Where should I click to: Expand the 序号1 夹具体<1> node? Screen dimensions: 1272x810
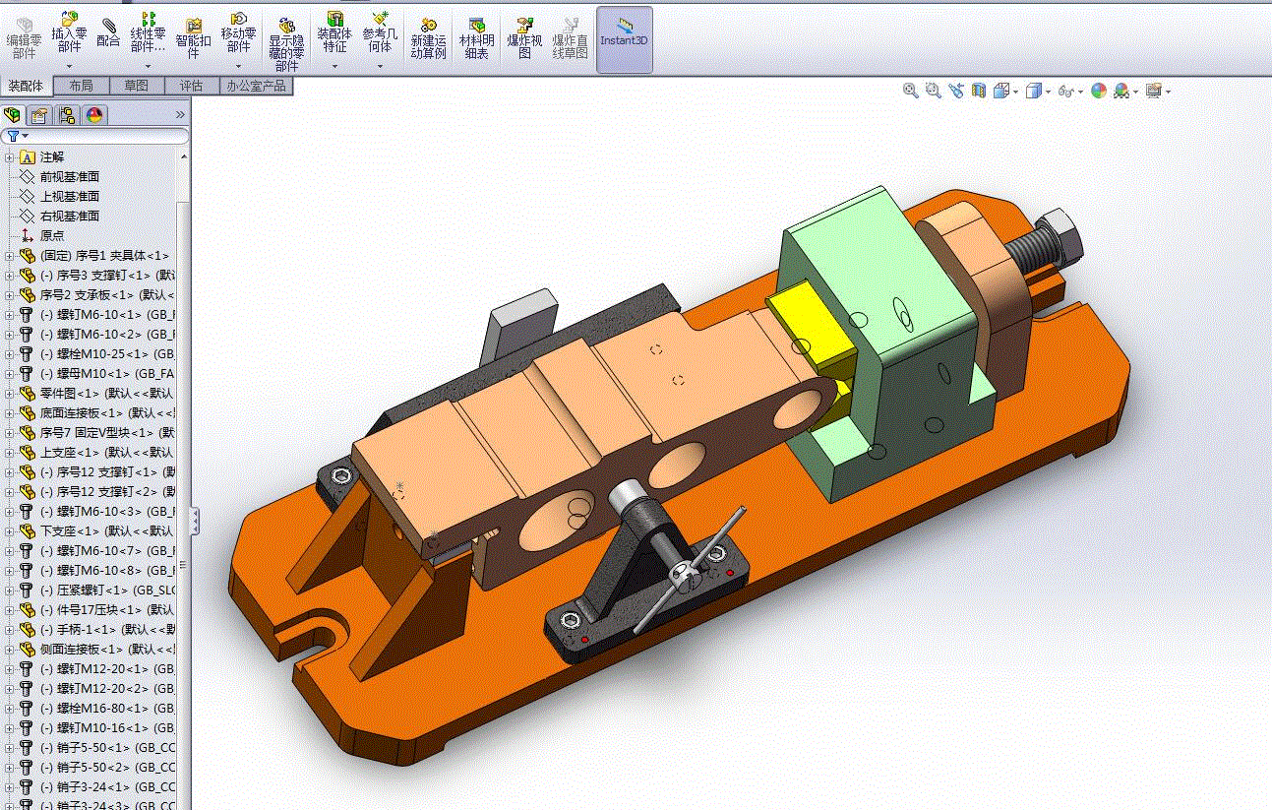[9, 255]
